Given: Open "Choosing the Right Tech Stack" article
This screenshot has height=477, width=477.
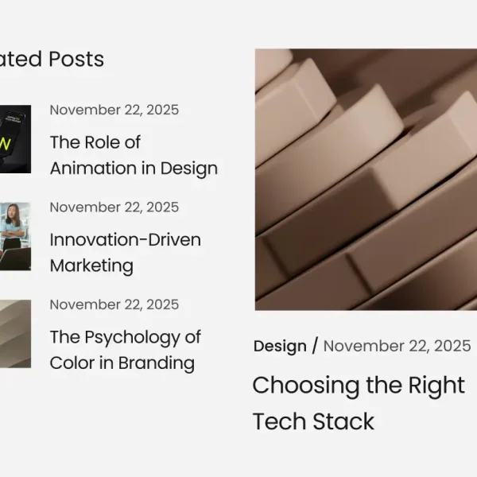Looking at the screenshot, I should click(358, 403).
